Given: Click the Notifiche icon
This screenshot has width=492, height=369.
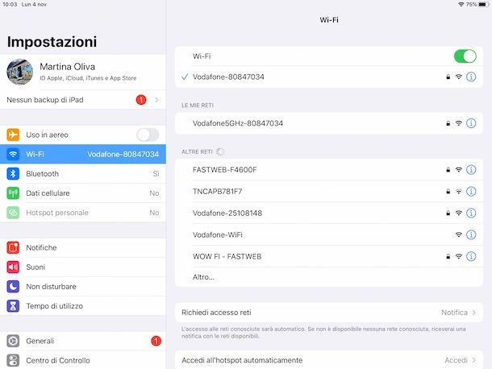Looking at the screenshot, I should tap(13, 247).
